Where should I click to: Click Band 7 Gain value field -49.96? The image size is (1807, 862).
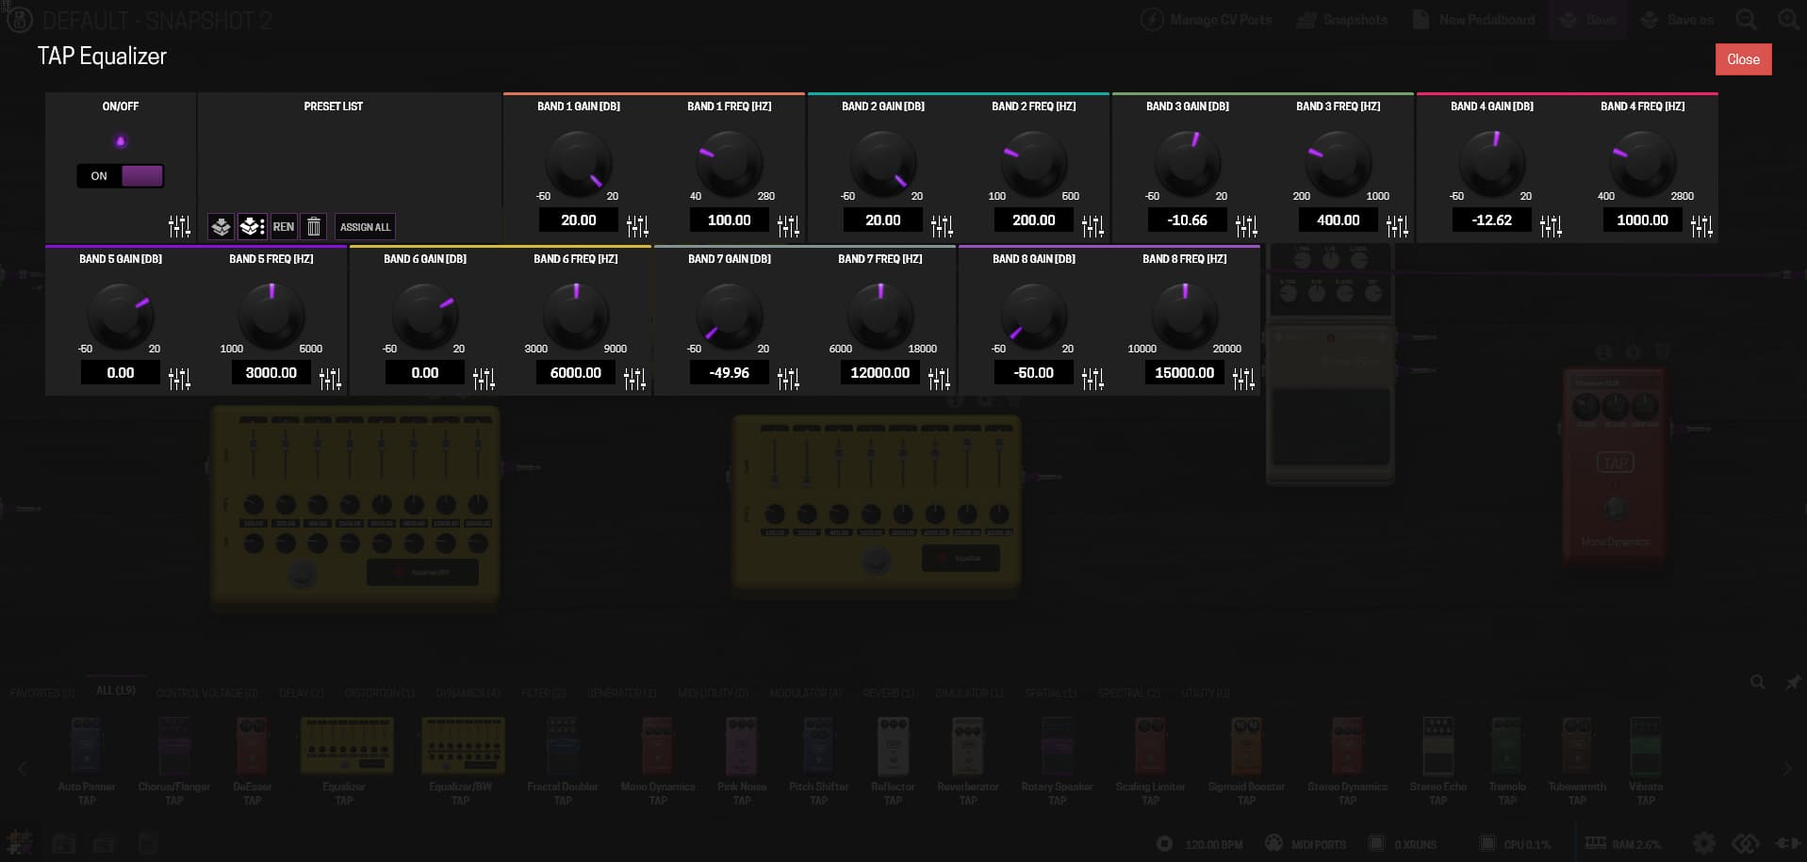click(x=730, y=373)
